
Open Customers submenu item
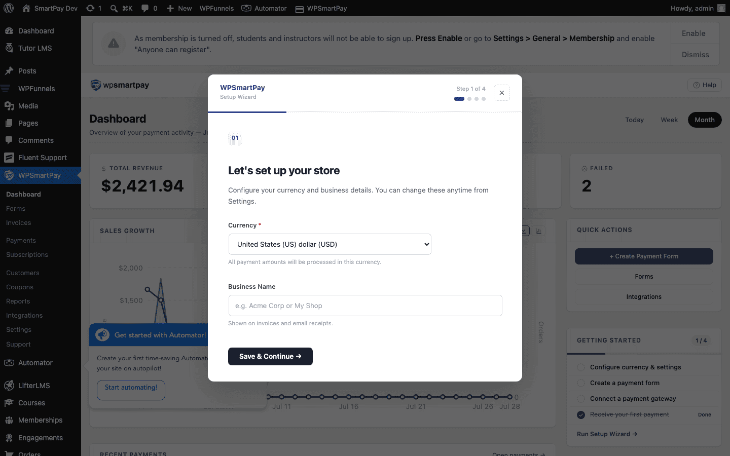tap(22, 273)
